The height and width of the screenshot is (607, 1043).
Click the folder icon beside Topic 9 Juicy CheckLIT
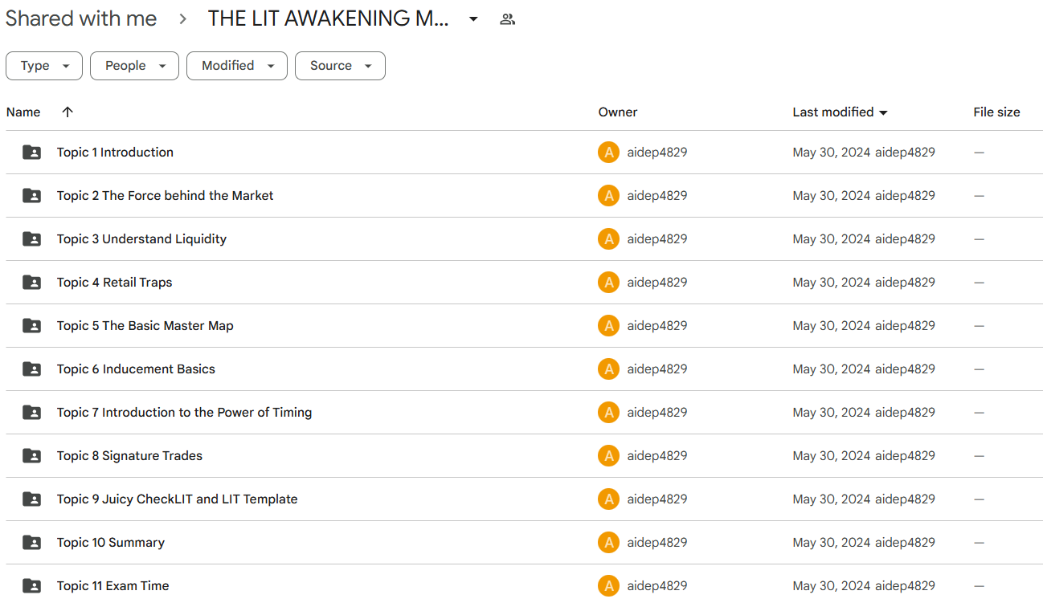(31, 499)
